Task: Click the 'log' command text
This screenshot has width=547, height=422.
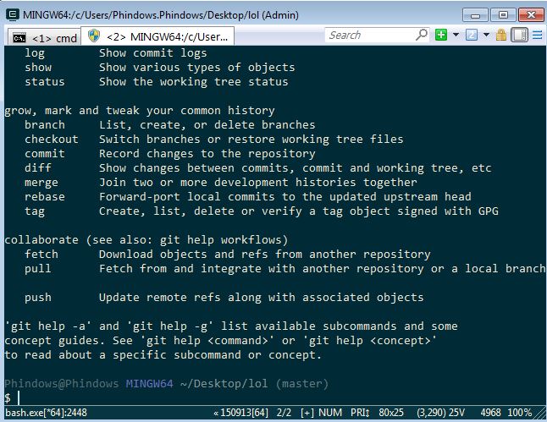Action: coord(35,53)
